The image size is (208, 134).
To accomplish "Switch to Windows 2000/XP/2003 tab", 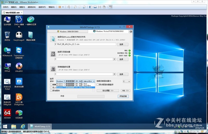I will [x=68, y=31].
